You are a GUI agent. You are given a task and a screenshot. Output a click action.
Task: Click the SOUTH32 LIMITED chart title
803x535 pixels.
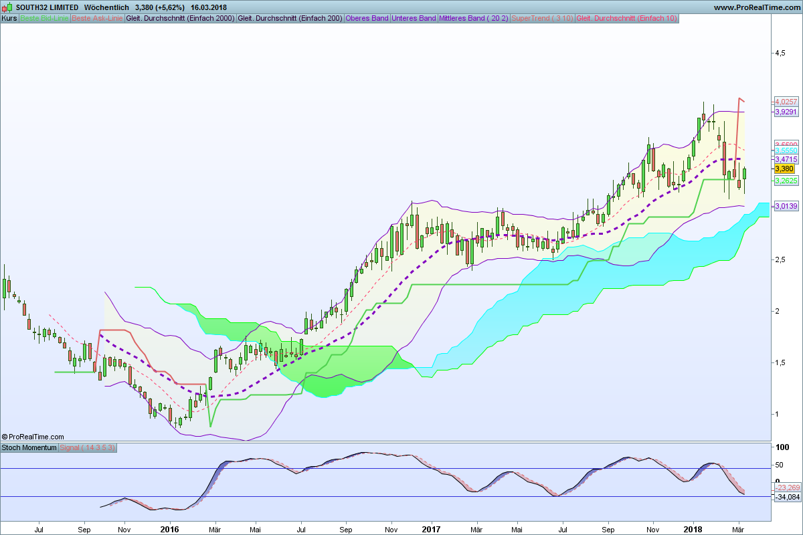click(x=47, y=7)
